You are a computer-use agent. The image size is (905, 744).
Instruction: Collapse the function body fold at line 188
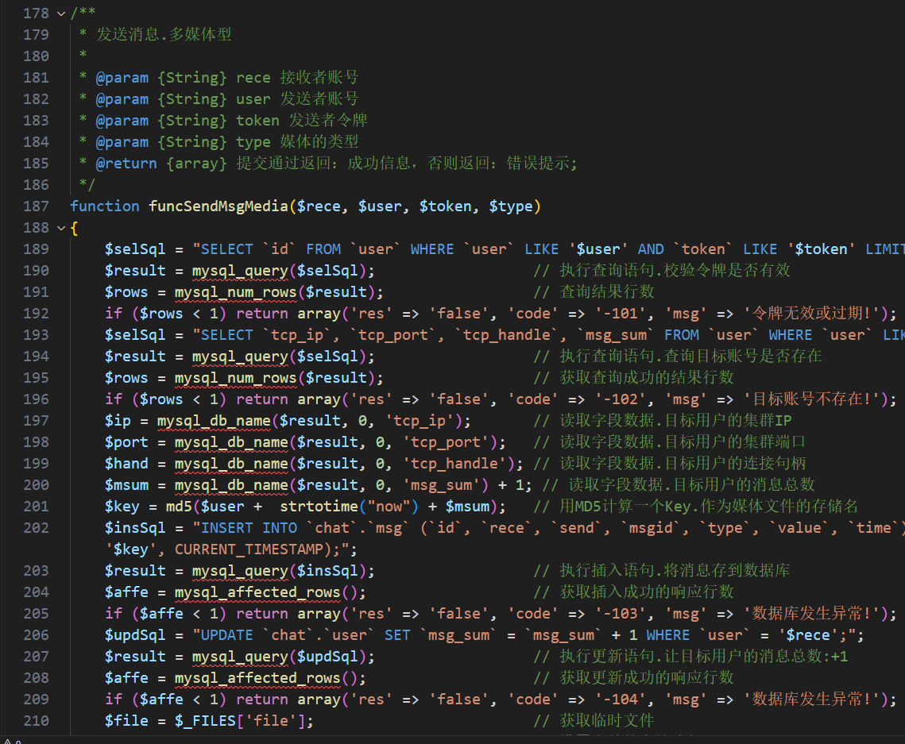point(61,229)
